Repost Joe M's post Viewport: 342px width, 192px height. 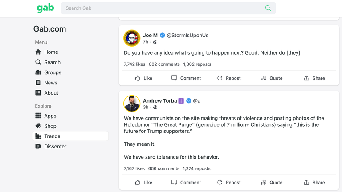(229, 78)
